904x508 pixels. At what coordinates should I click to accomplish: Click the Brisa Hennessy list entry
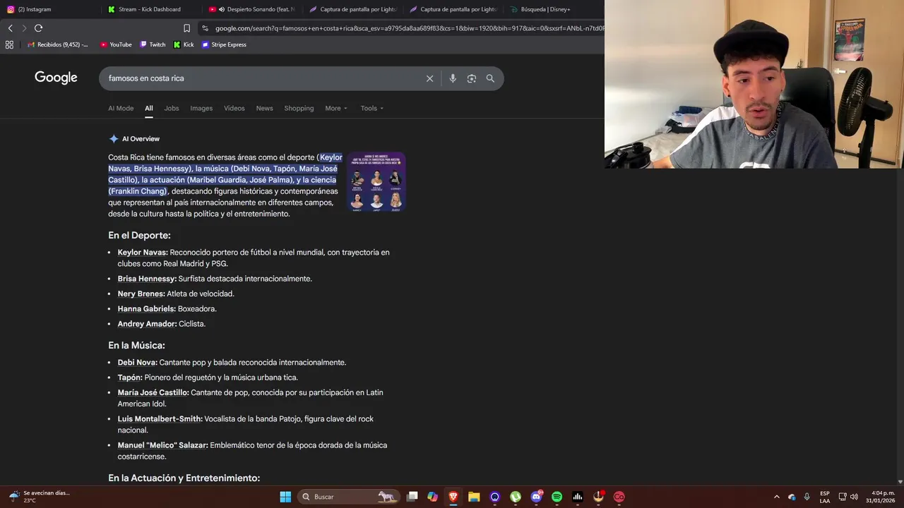point(147,279)
